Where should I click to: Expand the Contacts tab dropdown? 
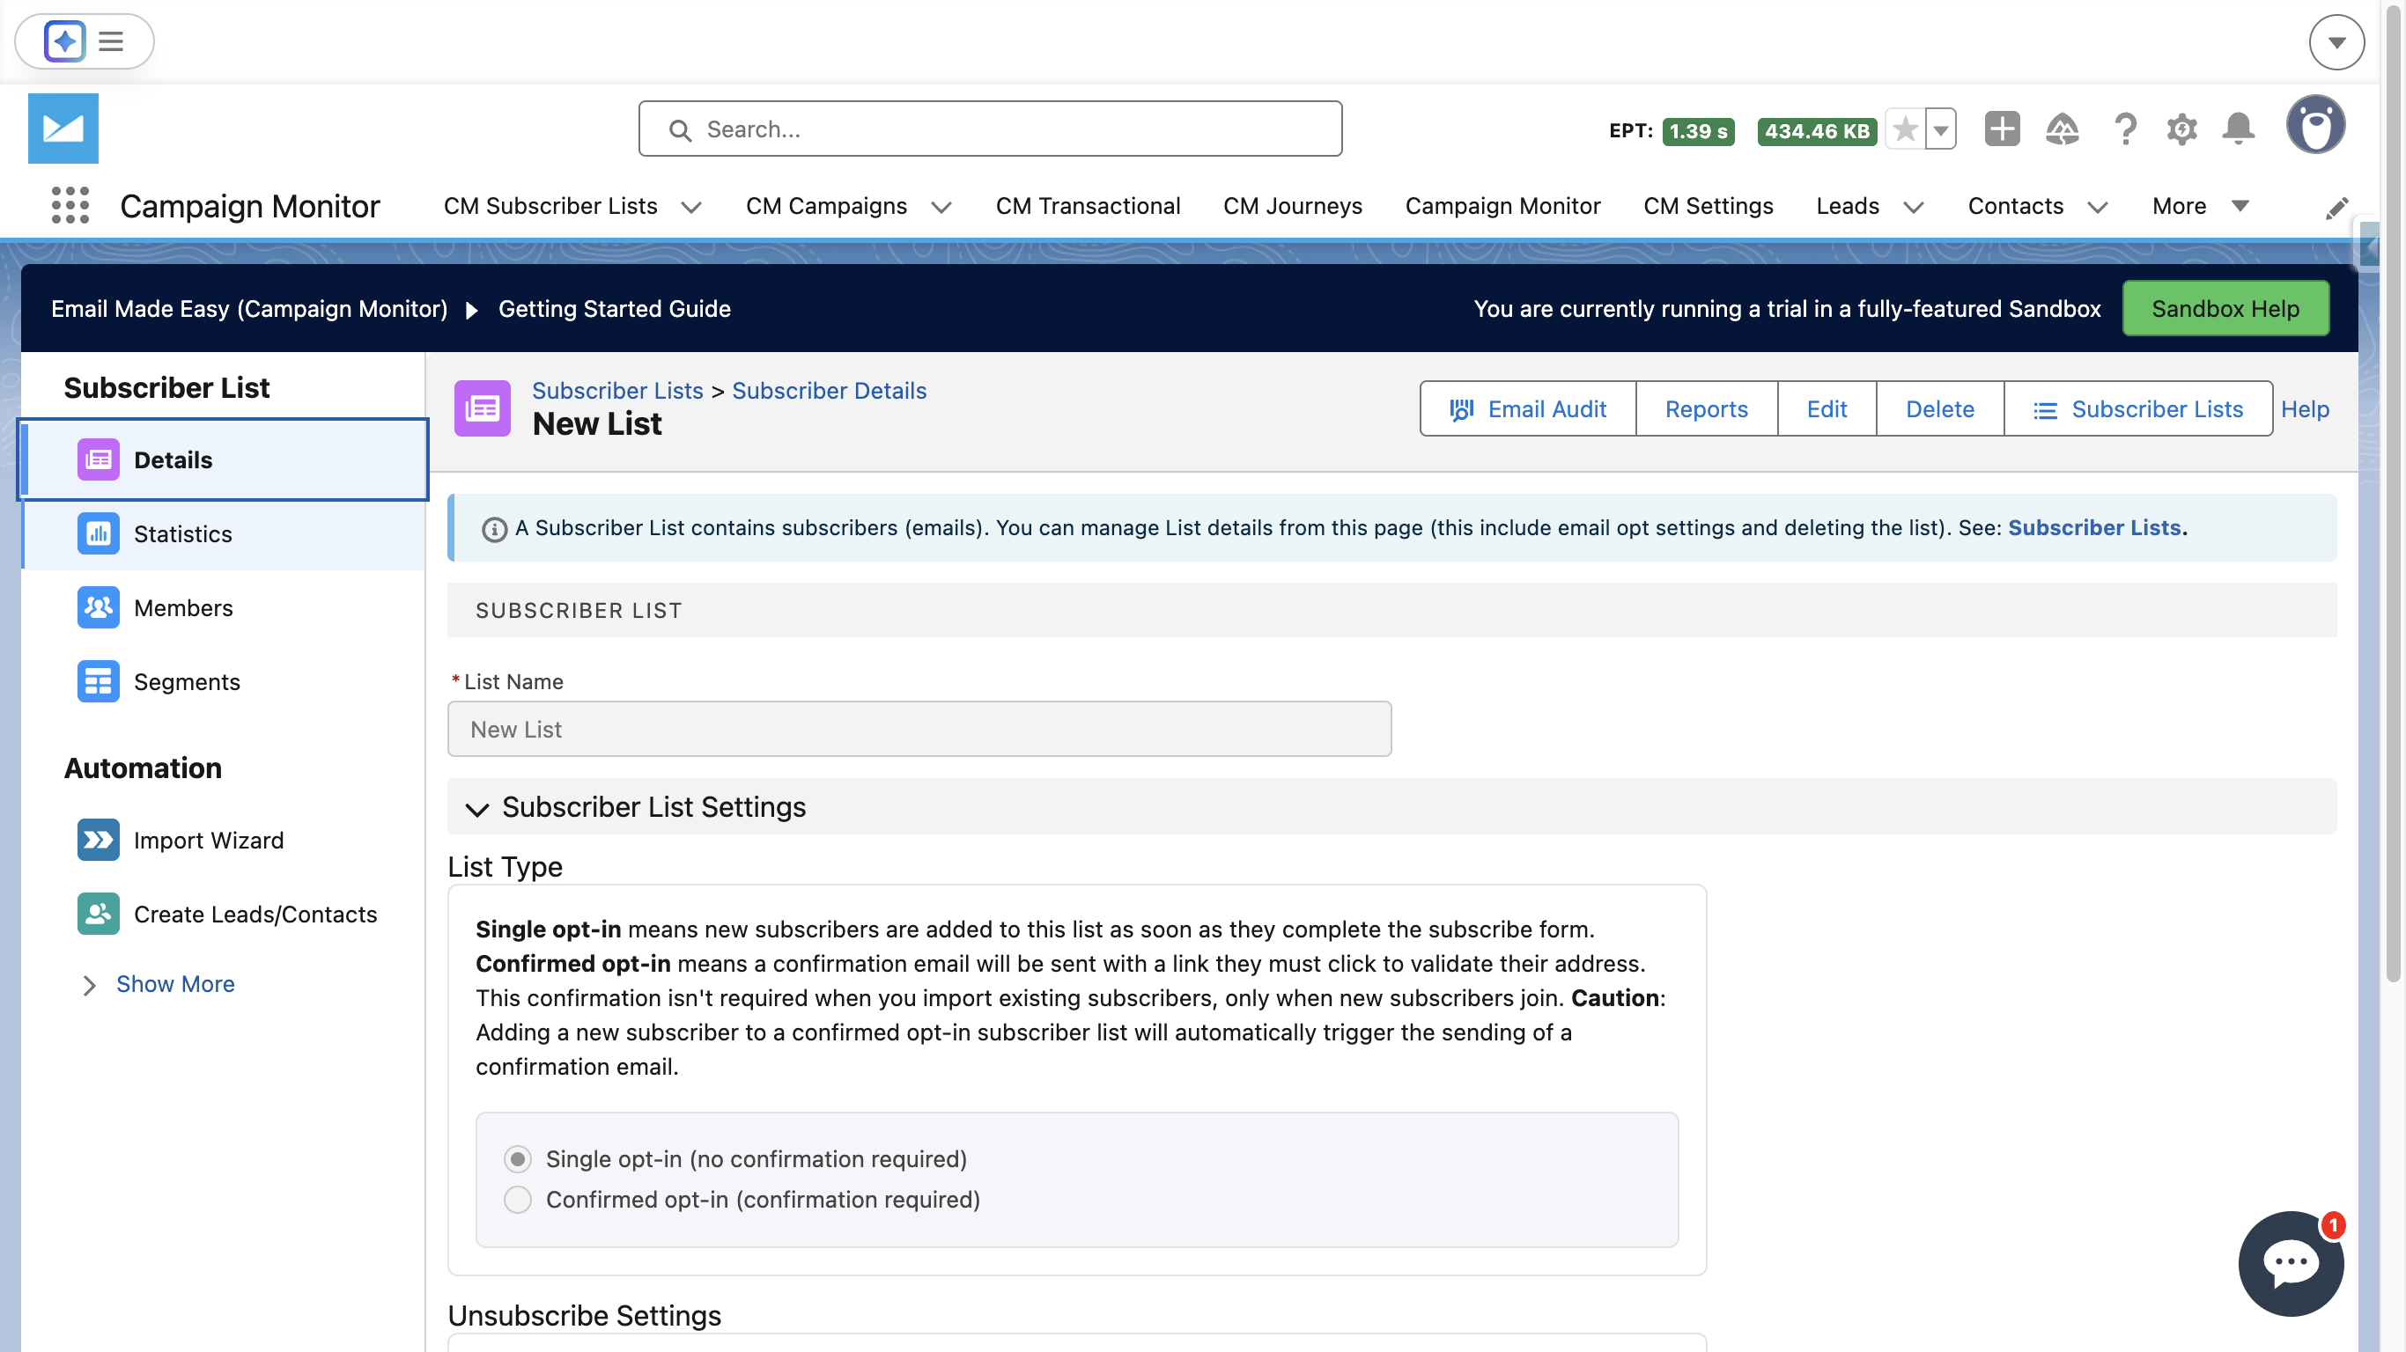click(2097, 207)
